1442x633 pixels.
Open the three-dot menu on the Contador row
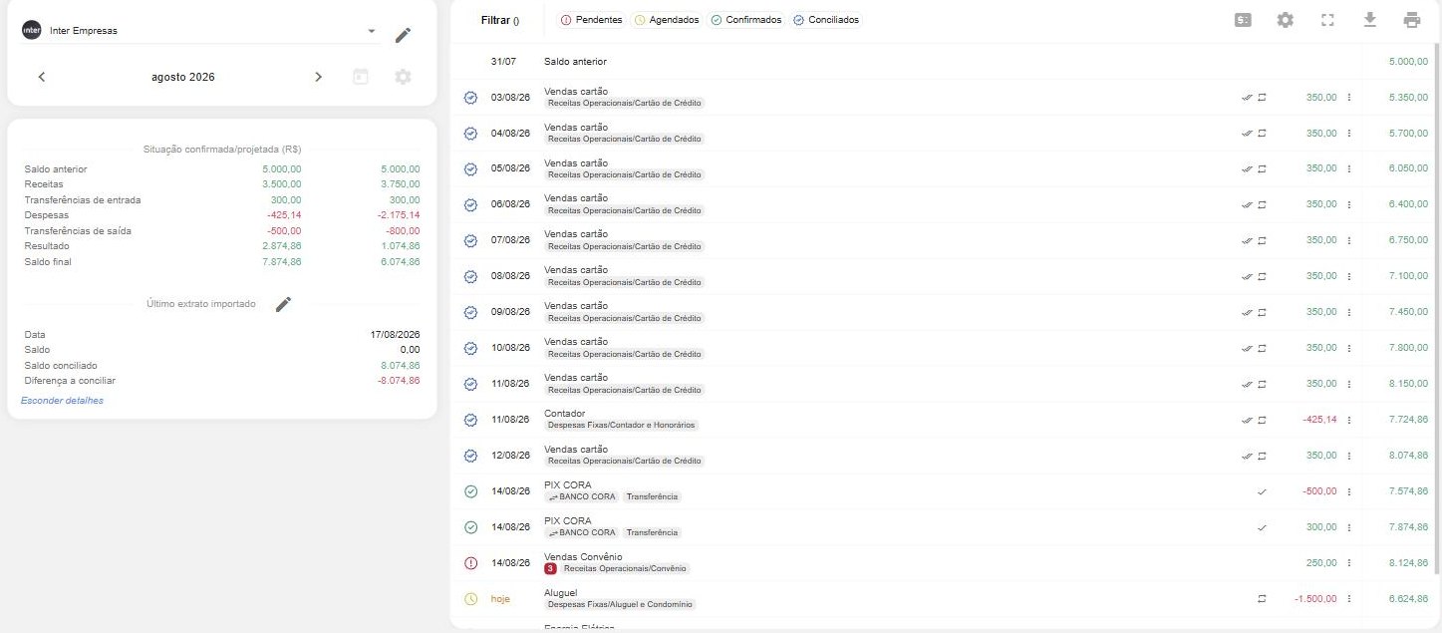[x=1349, y=420]
